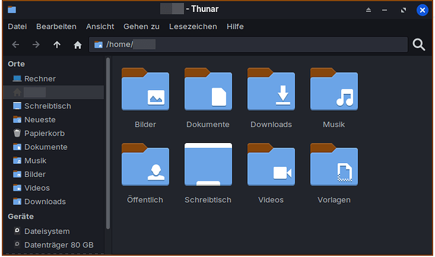Go to home directory via house toolbar icon
Image resolution: width=435 pixels, height=257 pixels.
(78, 45)
